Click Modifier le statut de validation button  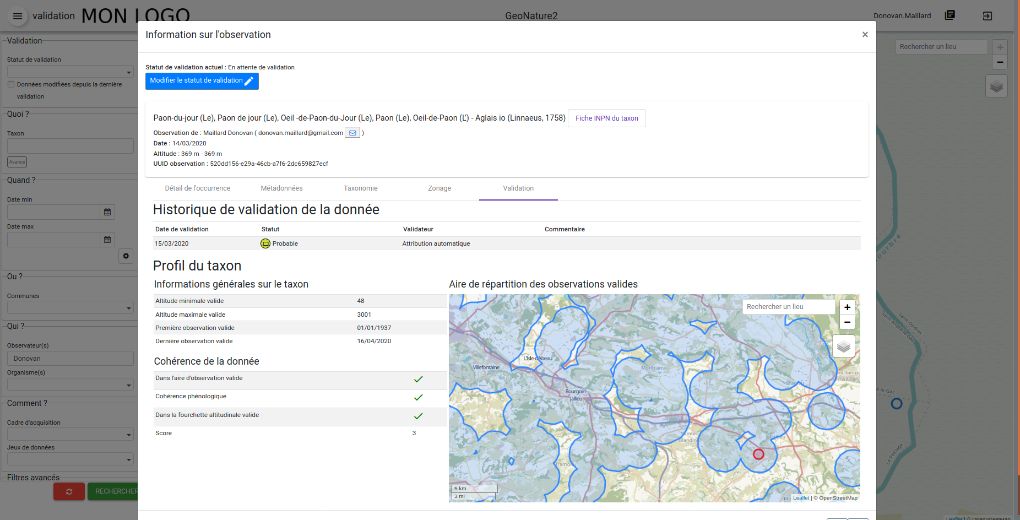(202, 81)
